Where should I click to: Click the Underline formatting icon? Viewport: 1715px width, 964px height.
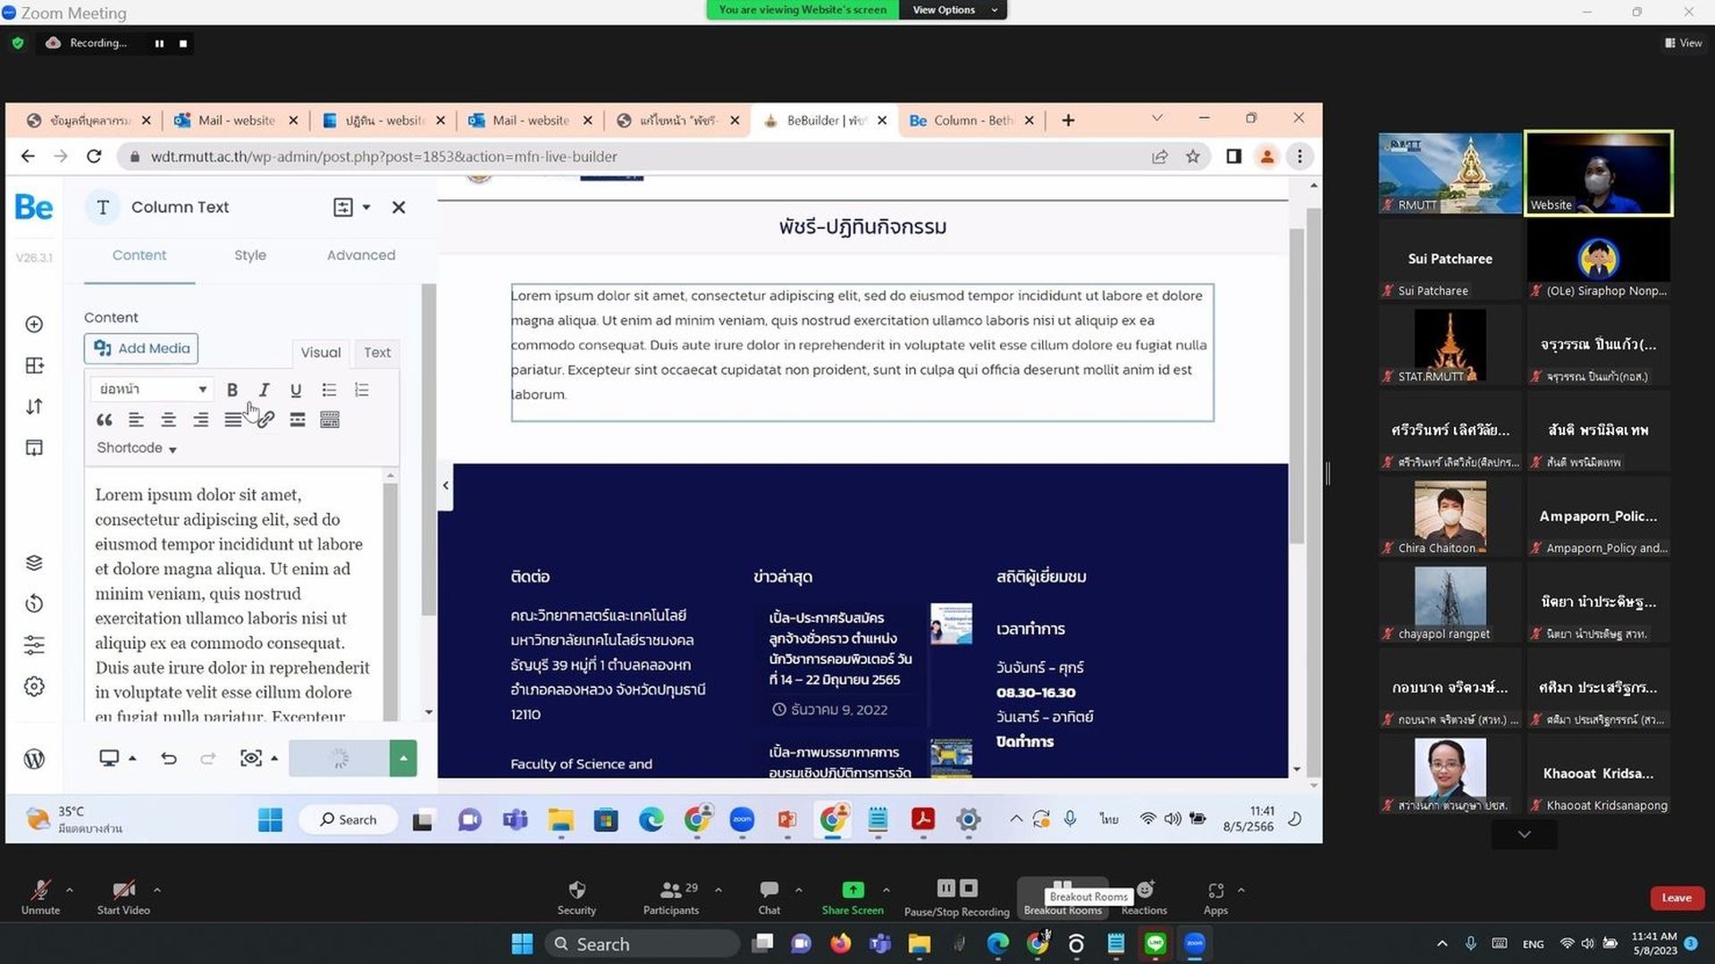click(296, 390)
